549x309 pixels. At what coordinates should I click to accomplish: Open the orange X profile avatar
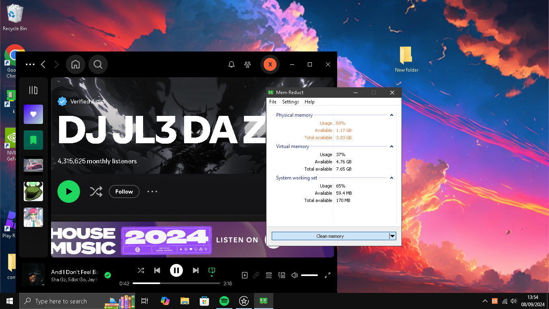click(270, 64)
